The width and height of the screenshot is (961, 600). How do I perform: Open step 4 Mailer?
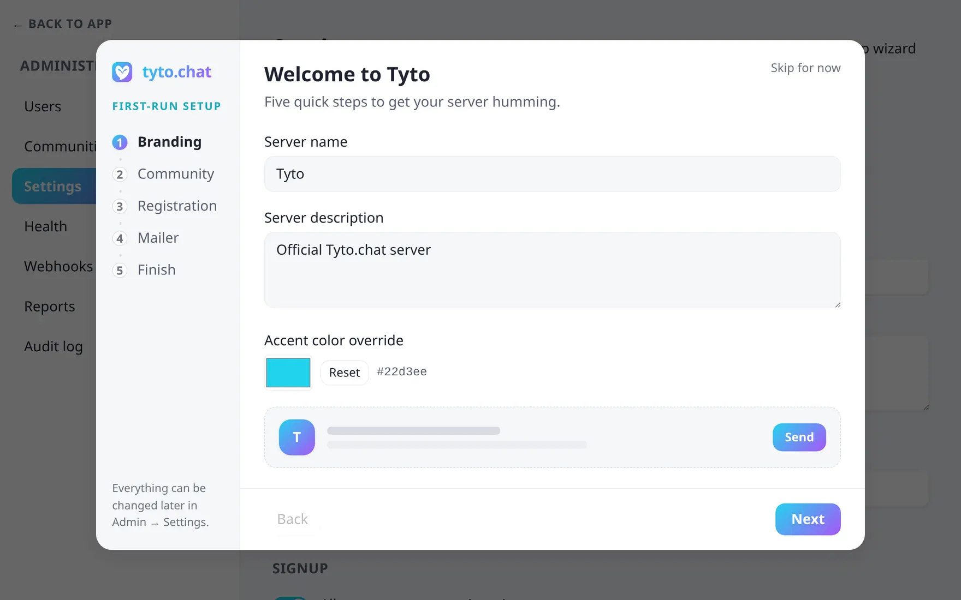[x=146, y=238]
